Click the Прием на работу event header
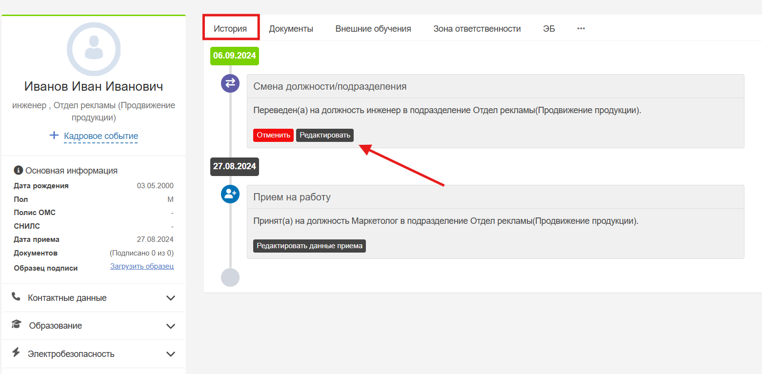762x374 pixels. point(496,197)
